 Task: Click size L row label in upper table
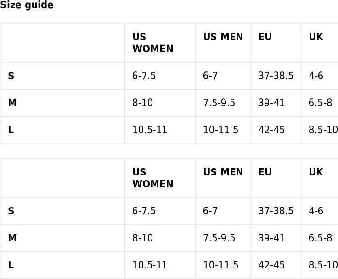tap(11, 130)
